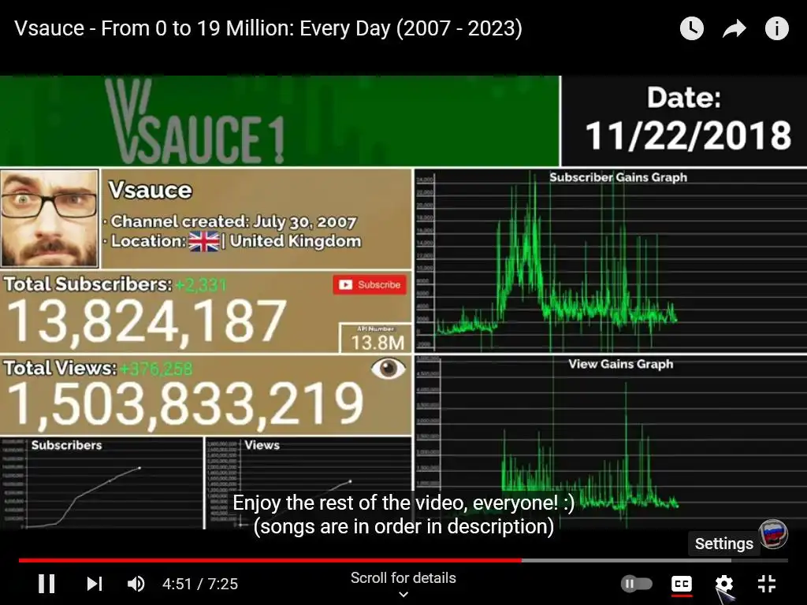Screen dimensions: 807x605
Task: Click the Subscriber Gains Graph title
Action: tap(618, 177)
